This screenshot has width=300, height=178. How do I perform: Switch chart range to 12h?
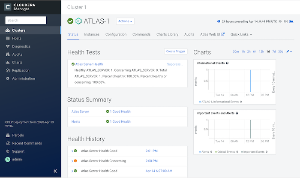(x=261, y=51)
